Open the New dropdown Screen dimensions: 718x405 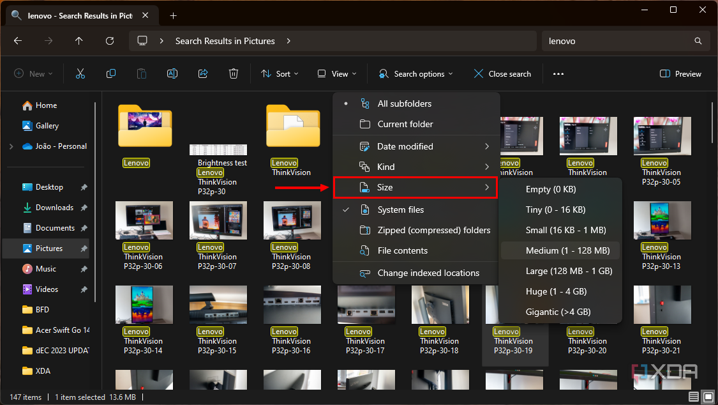point(33,73)
